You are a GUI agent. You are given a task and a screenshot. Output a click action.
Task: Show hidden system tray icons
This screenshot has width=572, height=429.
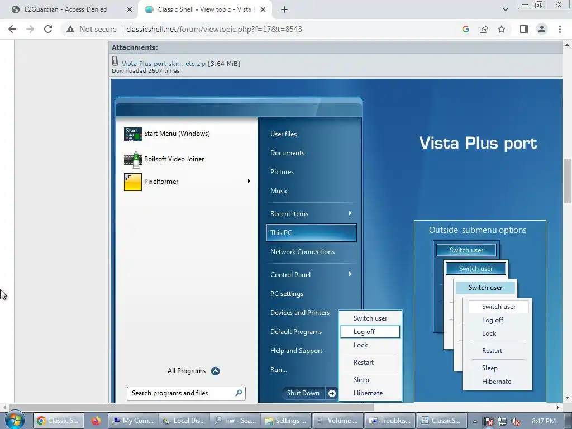click(x=475, y=421)
